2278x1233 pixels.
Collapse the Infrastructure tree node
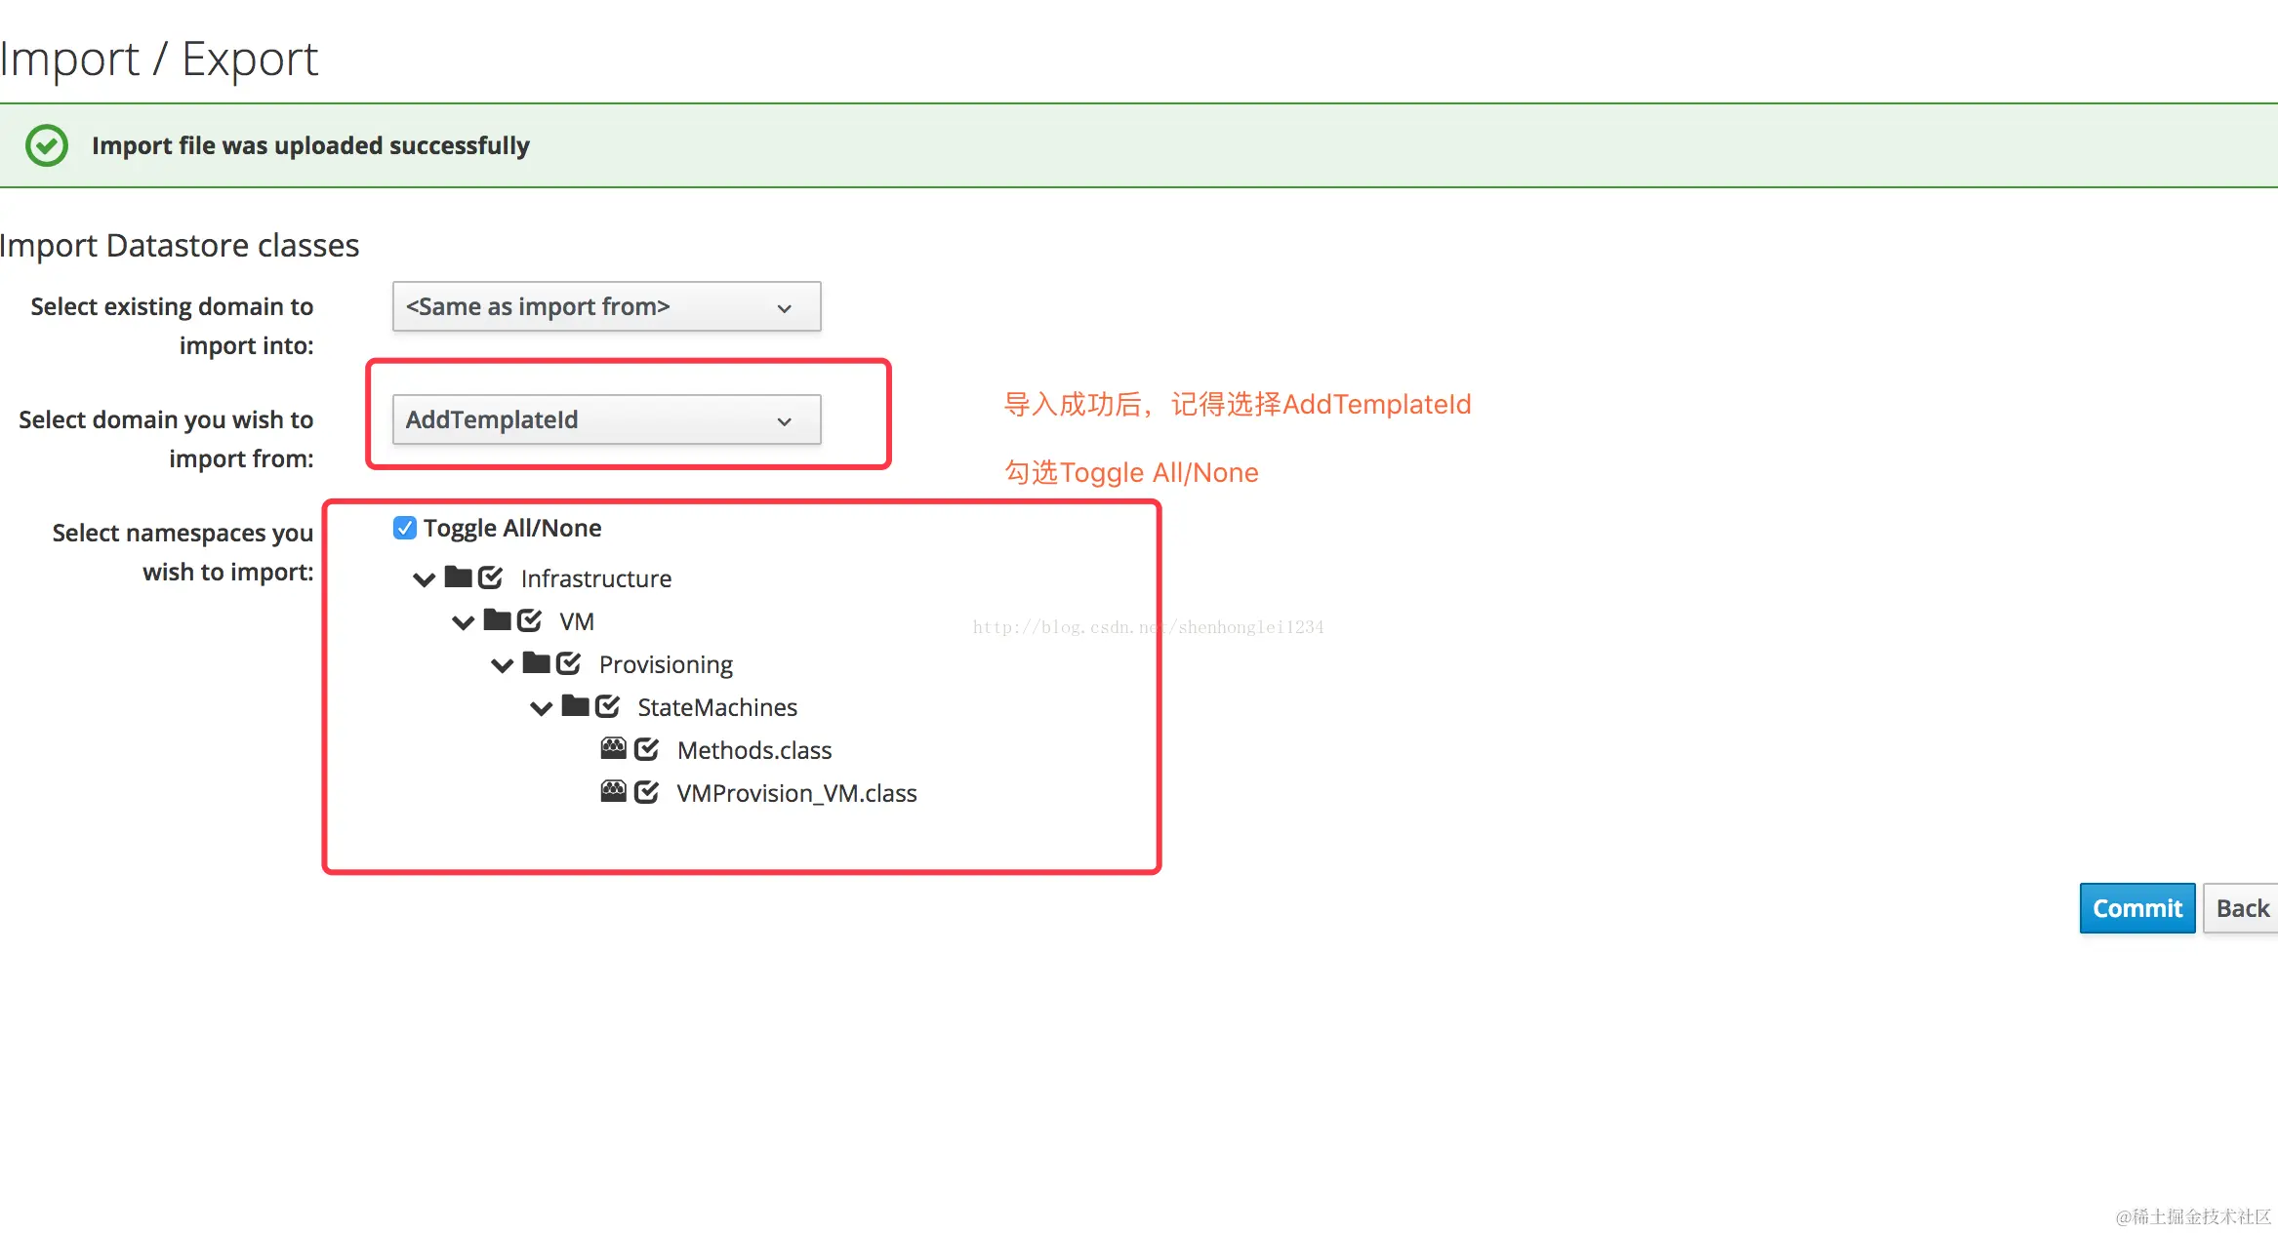[424, 579]
